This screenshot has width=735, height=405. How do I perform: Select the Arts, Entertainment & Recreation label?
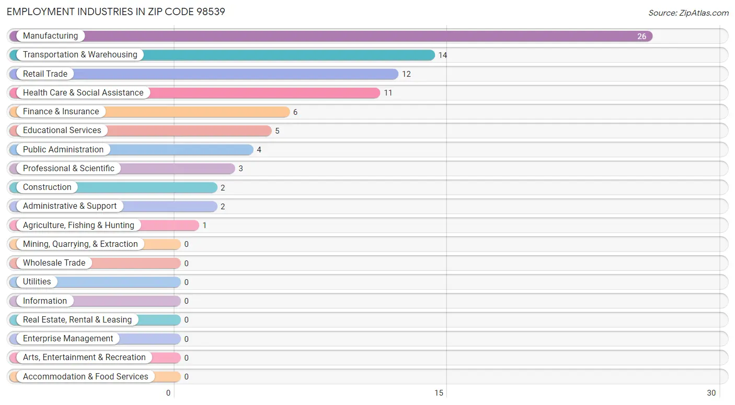[x=84, y=358]
